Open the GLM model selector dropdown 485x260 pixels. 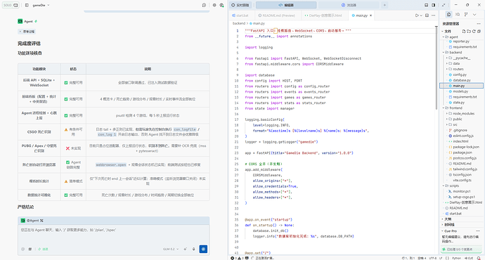click(171, 249)
